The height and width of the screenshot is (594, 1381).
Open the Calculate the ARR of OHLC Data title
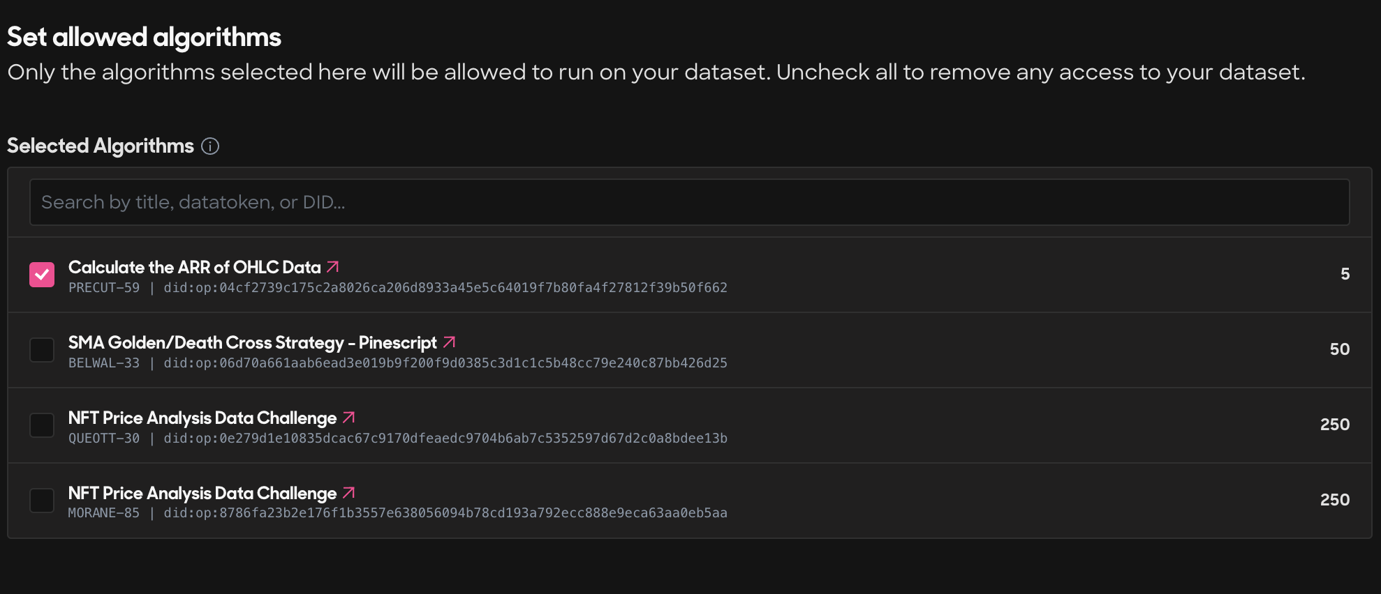tap(195, 267)
